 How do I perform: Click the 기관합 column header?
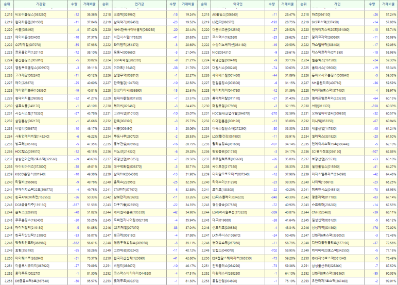coord(41,4)
